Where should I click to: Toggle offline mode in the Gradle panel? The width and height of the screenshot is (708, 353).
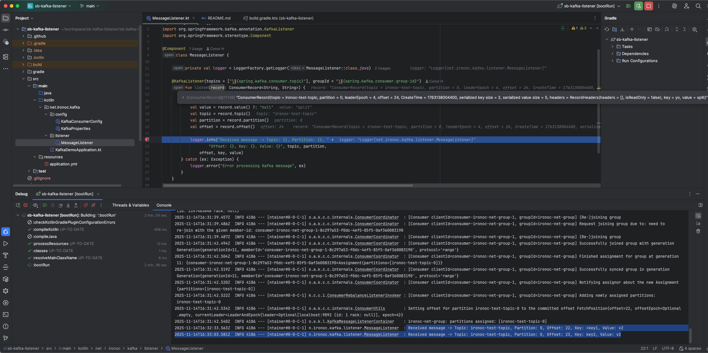click(657, 29)
